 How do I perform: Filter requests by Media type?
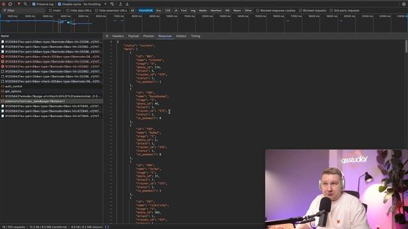click(x=203, y=11)
